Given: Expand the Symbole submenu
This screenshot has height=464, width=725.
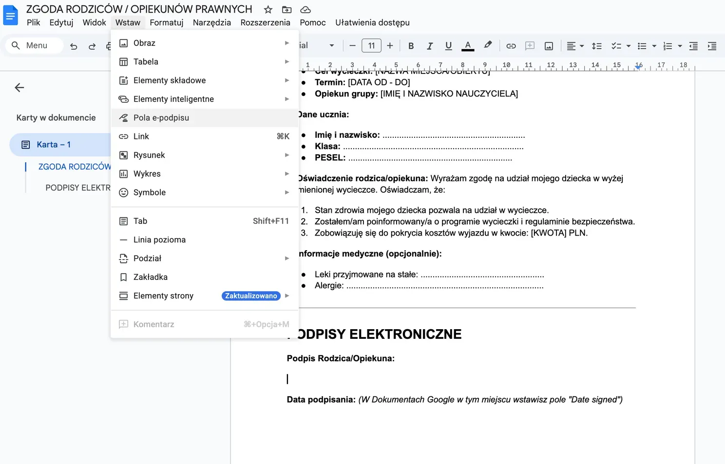Looking at the screenshot, I should tap(205, 192).
